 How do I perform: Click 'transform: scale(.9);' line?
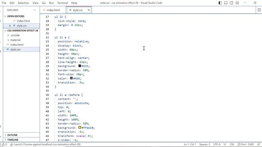(x=75, y=136)
